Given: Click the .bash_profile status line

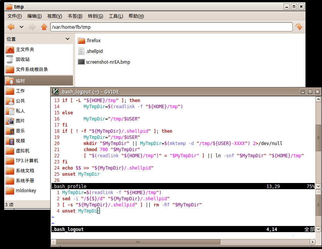Looking at the screenshot, I should (183, 186).
